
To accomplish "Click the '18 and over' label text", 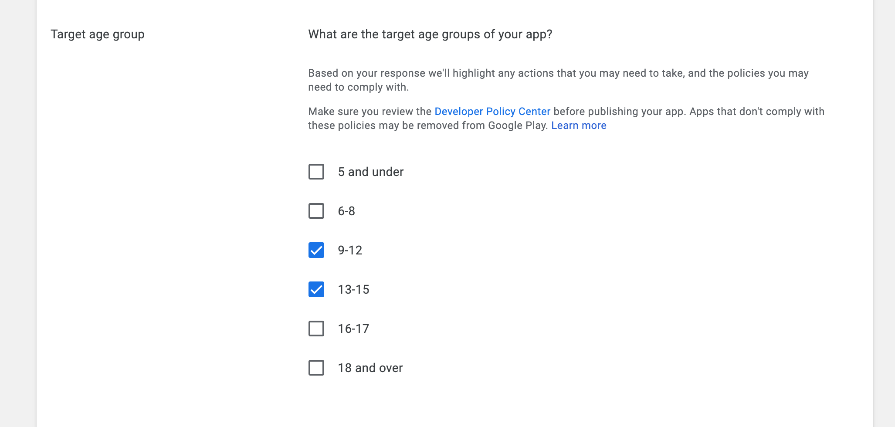I will (370, 368).
